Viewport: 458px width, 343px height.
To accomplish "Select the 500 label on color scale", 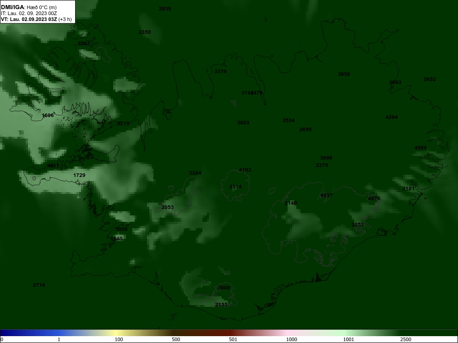I will coord(176,339).
